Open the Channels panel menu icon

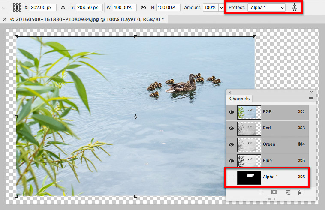(311, 99)
